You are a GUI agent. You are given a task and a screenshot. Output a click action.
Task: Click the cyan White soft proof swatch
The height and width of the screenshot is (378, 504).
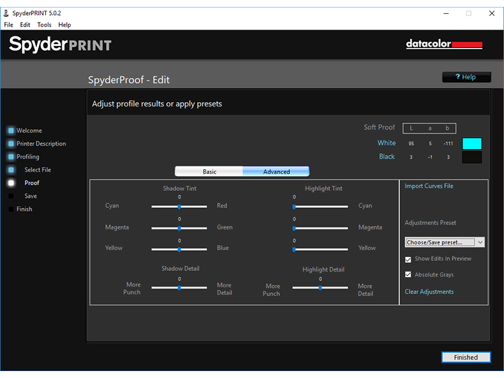472,144
